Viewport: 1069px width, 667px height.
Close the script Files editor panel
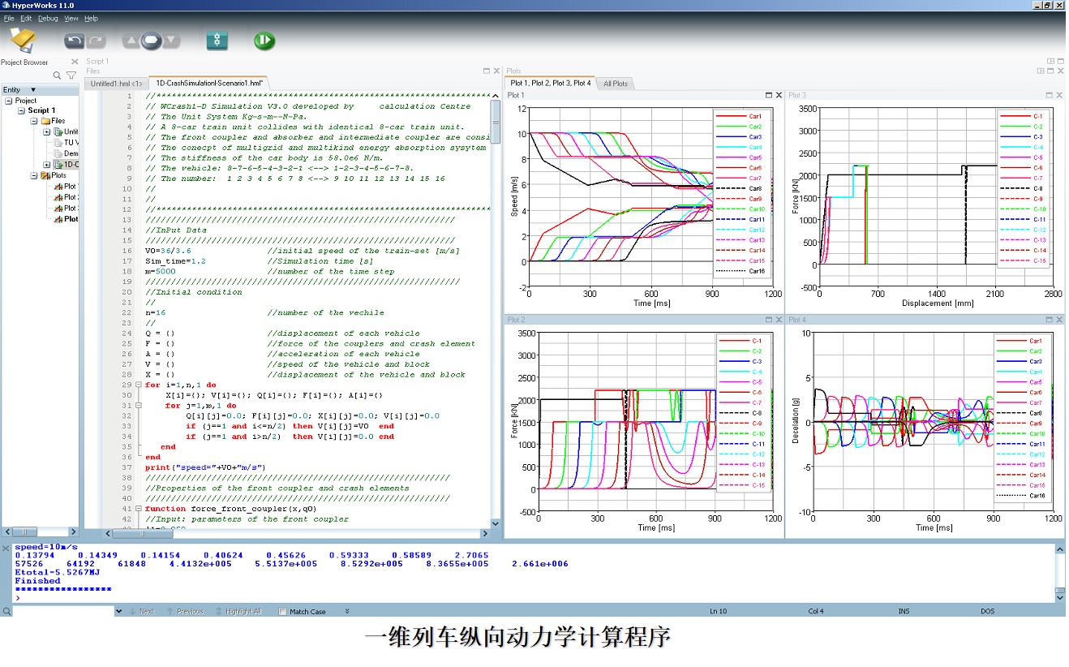coord(496,71)
